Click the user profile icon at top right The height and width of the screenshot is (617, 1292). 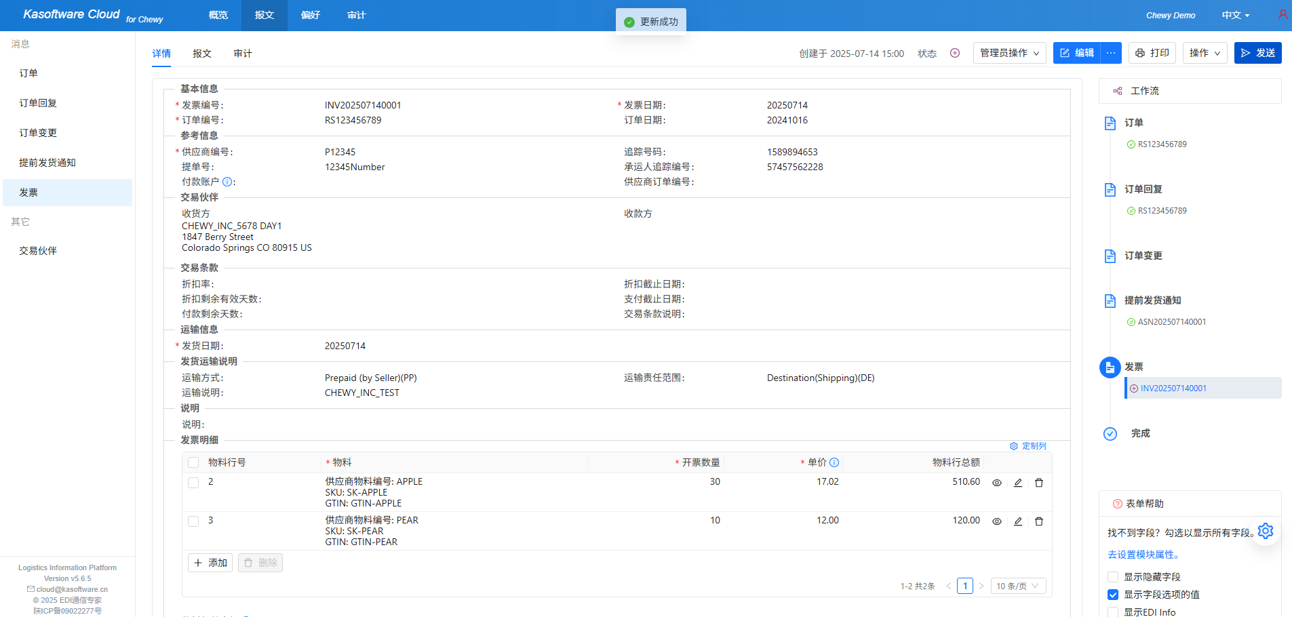[x=1282, y=14]
